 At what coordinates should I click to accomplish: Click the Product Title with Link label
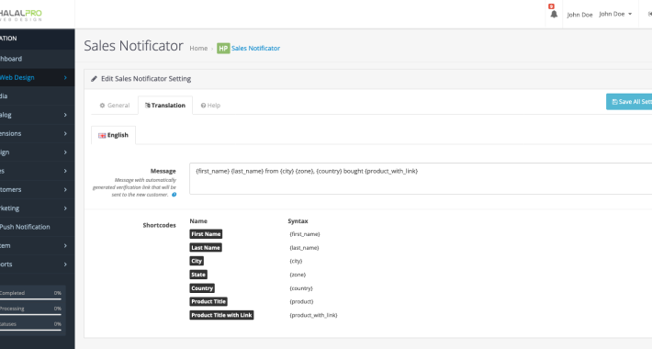coord(221,315)
